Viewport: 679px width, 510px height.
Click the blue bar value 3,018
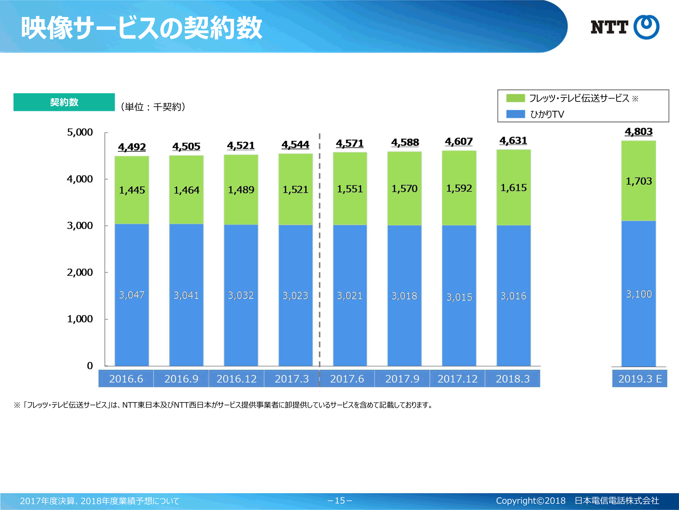tap(404, 296)
